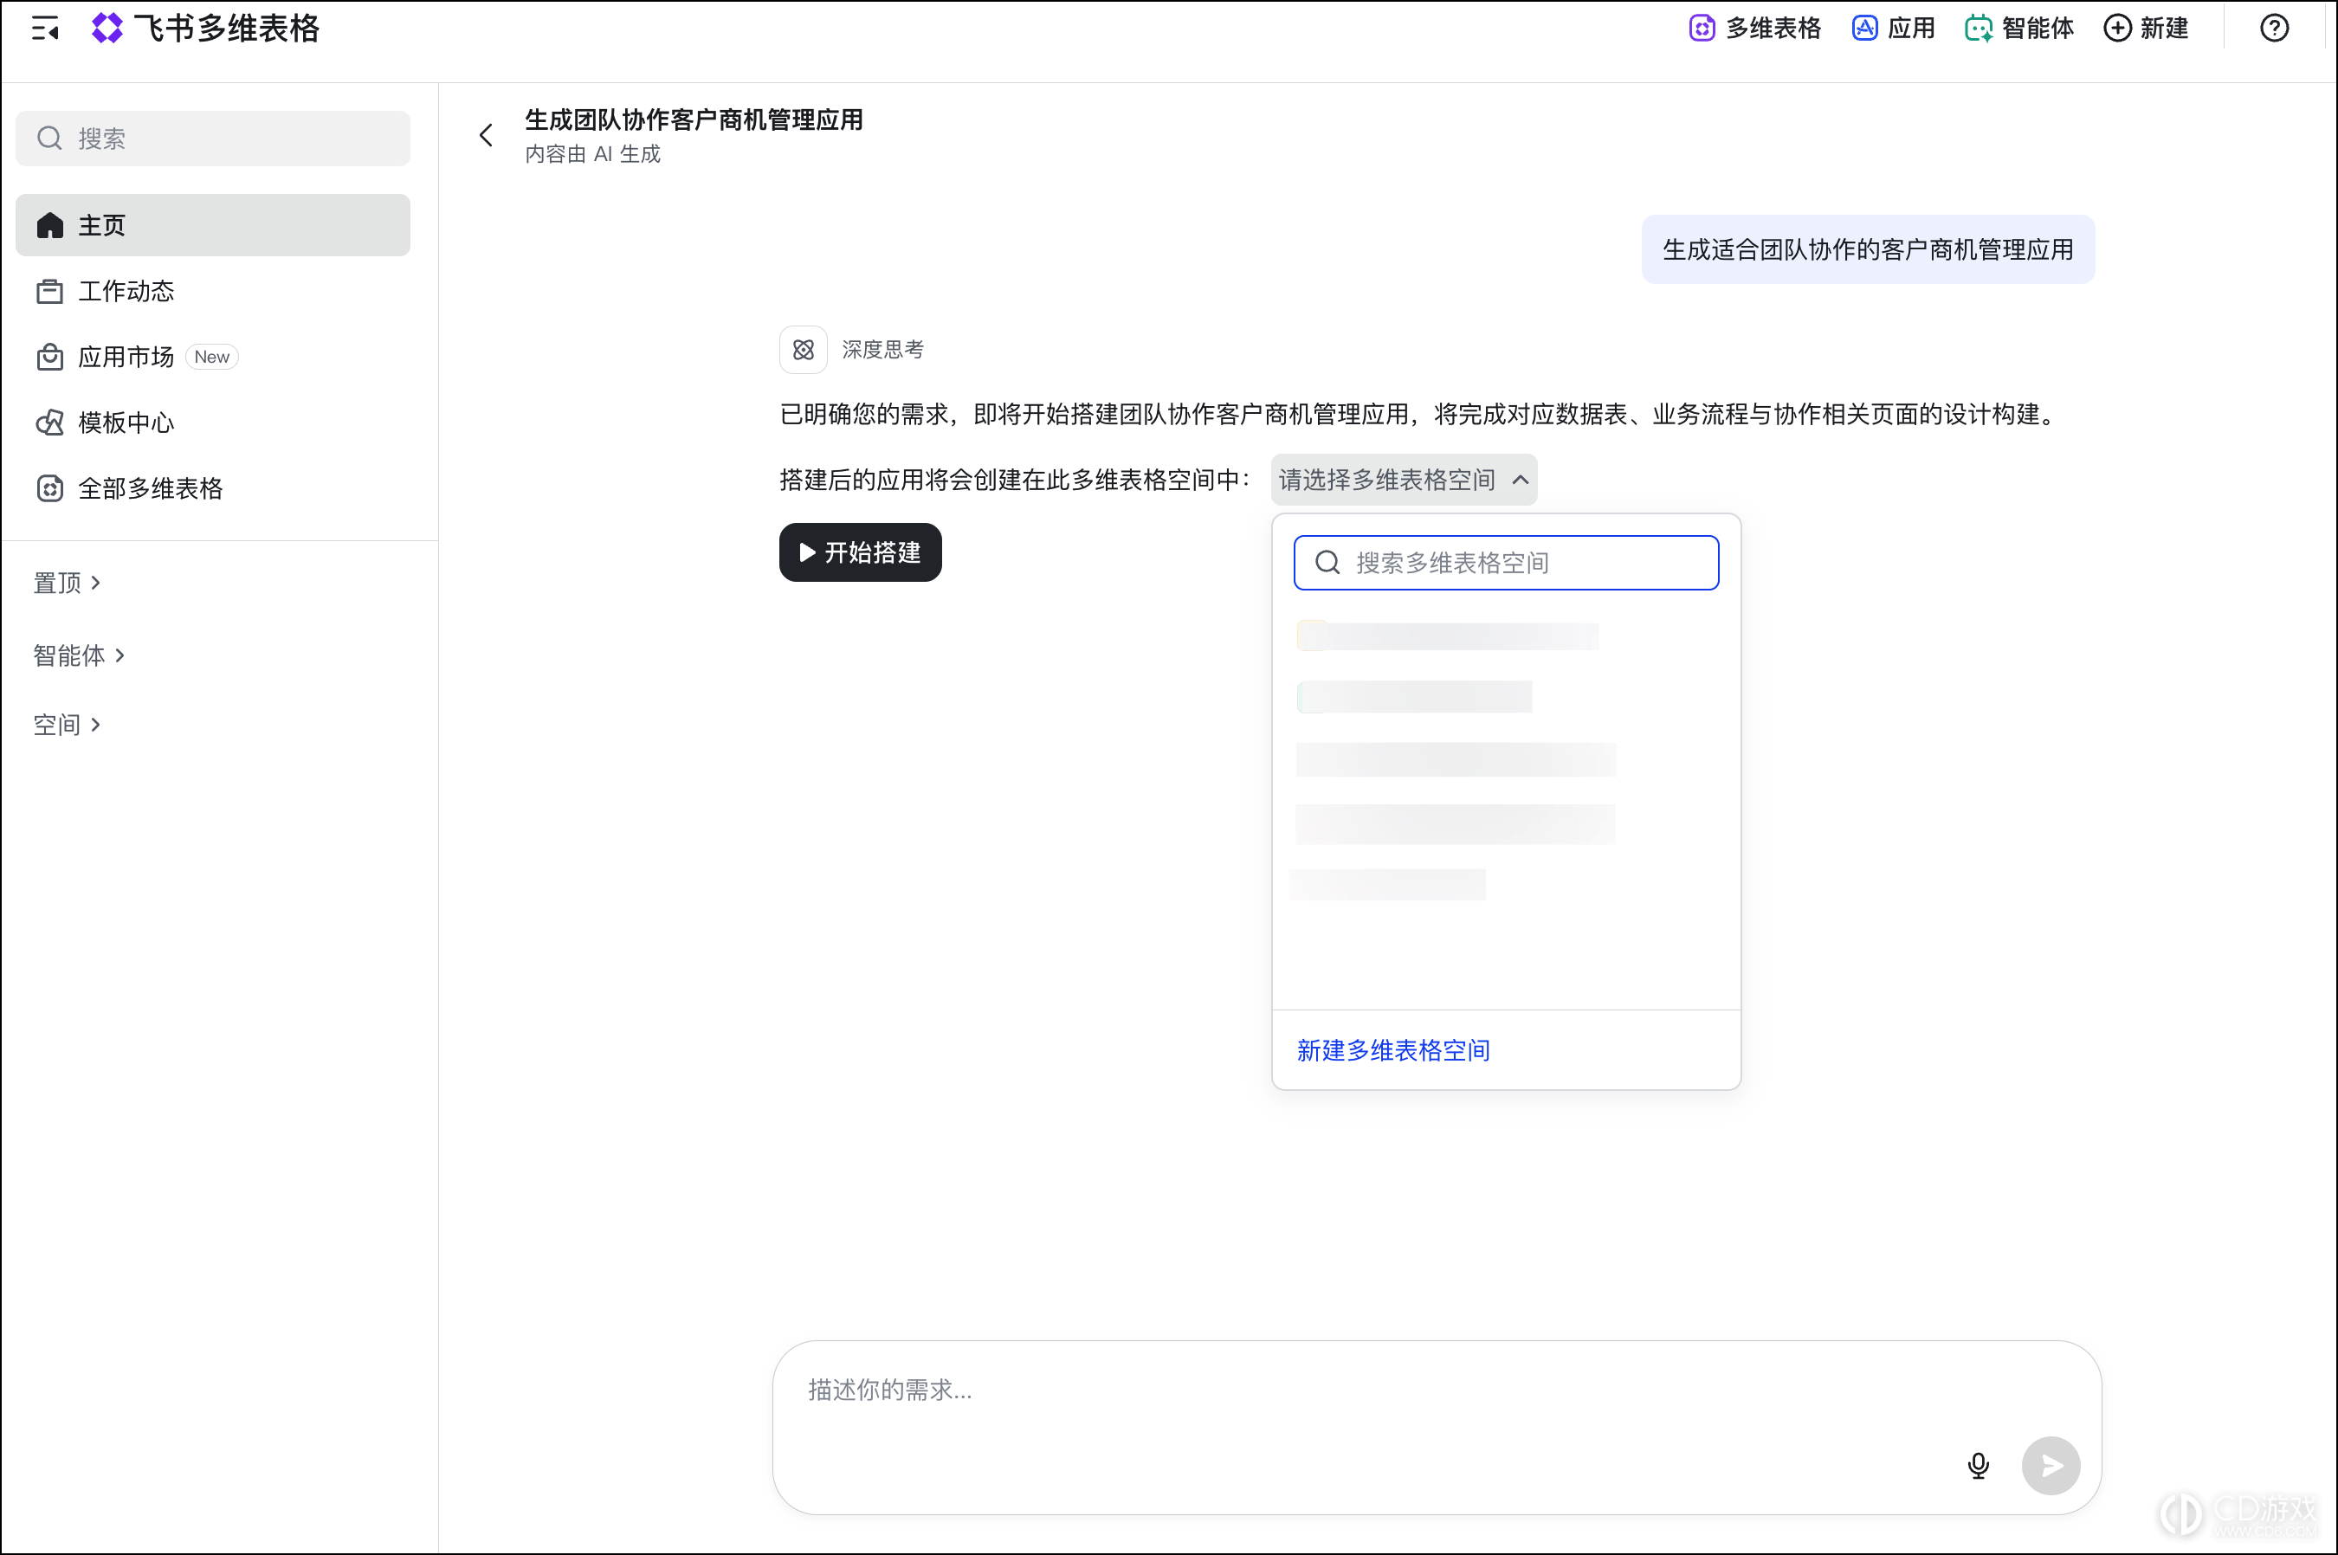Click the New badge beside 应用市场
The image size is (2338, 1555).
[211, 357]
